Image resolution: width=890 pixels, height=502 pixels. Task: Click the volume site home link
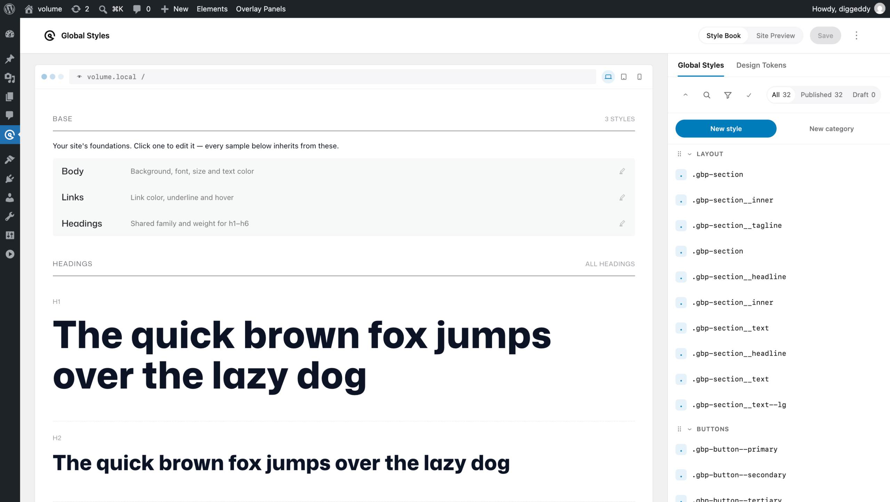(x=43, y=9)
